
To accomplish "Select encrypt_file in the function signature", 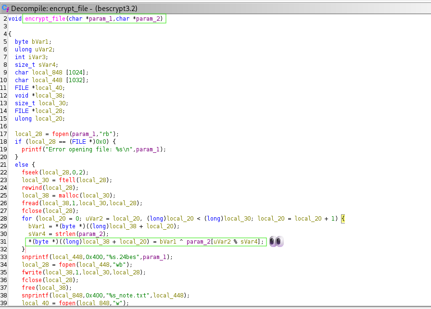I will coord(45,18).
